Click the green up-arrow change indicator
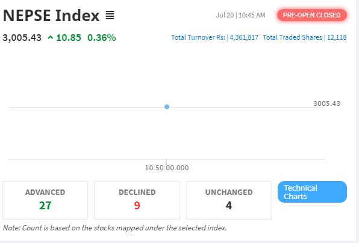This screenshot has height=243, width=359. coord(51,37)
